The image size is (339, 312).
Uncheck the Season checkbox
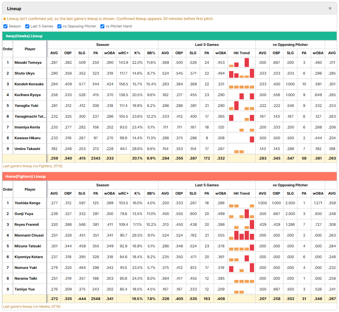(6, 26)
